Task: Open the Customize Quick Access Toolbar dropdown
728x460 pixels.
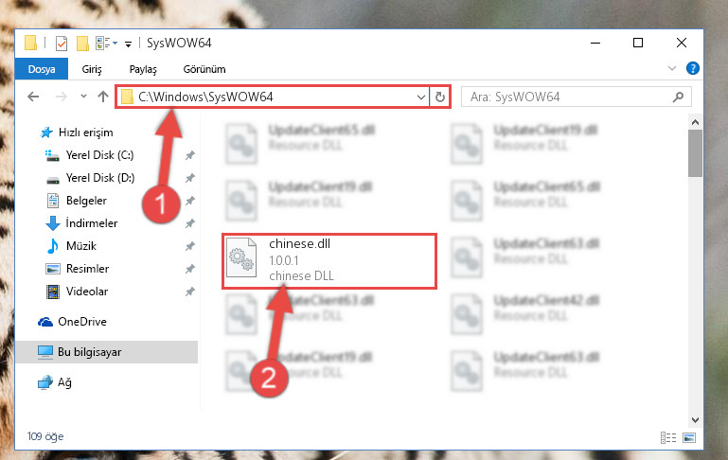Action: (x=128, y=44)
